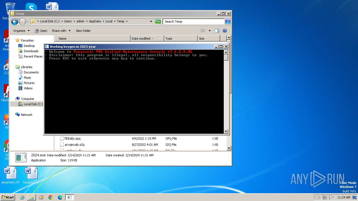Open hisapply.rtf desktop file

(31, 176)
